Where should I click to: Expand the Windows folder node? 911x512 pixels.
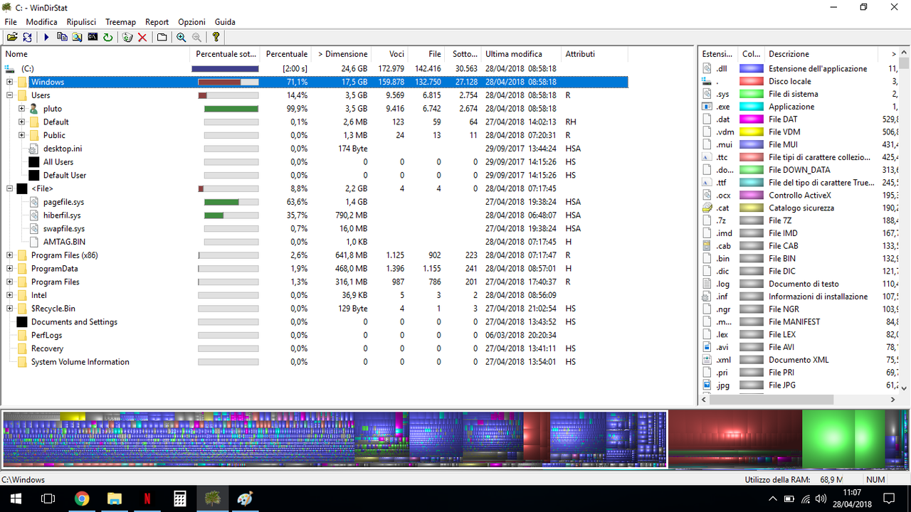tap(9, 82)
